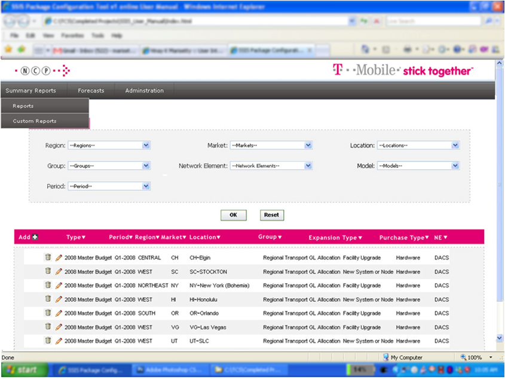The image size is (505, 379).
Task: Sort table by Purchase Type column
Action: coord(404,237)
